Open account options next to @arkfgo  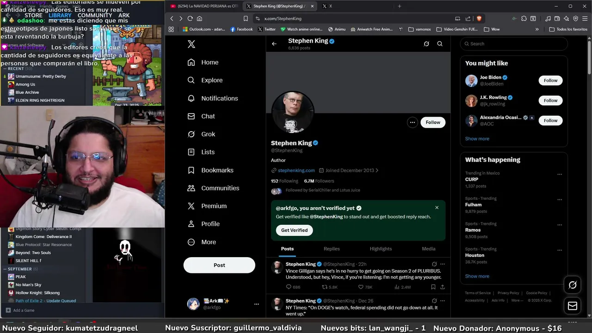pos(257,304)
